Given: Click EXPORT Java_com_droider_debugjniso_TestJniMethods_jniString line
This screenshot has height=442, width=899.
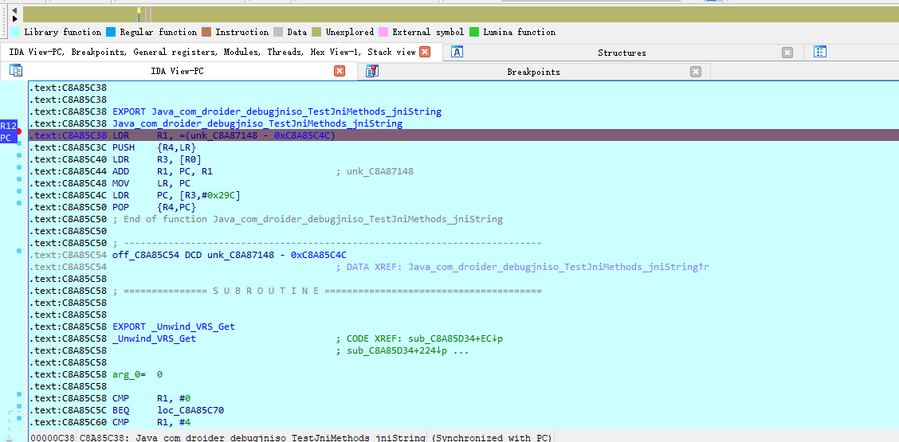Looking at the screenshot, I should pyautogui.click(x=277, y=111).
